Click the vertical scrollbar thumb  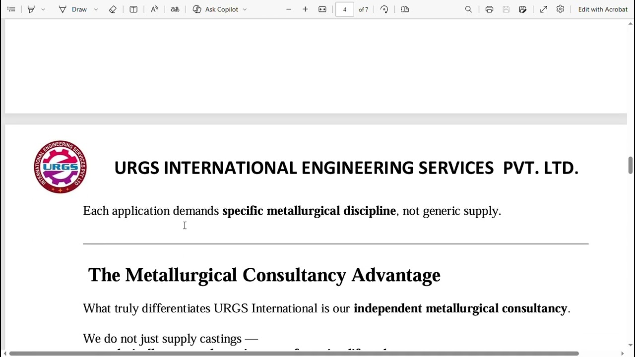(631, 165)
